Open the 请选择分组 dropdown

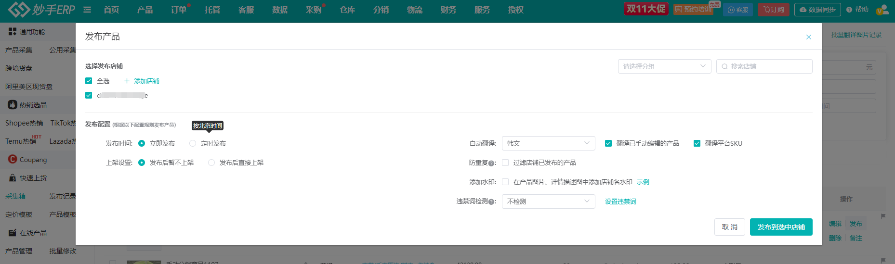[664, 66]
